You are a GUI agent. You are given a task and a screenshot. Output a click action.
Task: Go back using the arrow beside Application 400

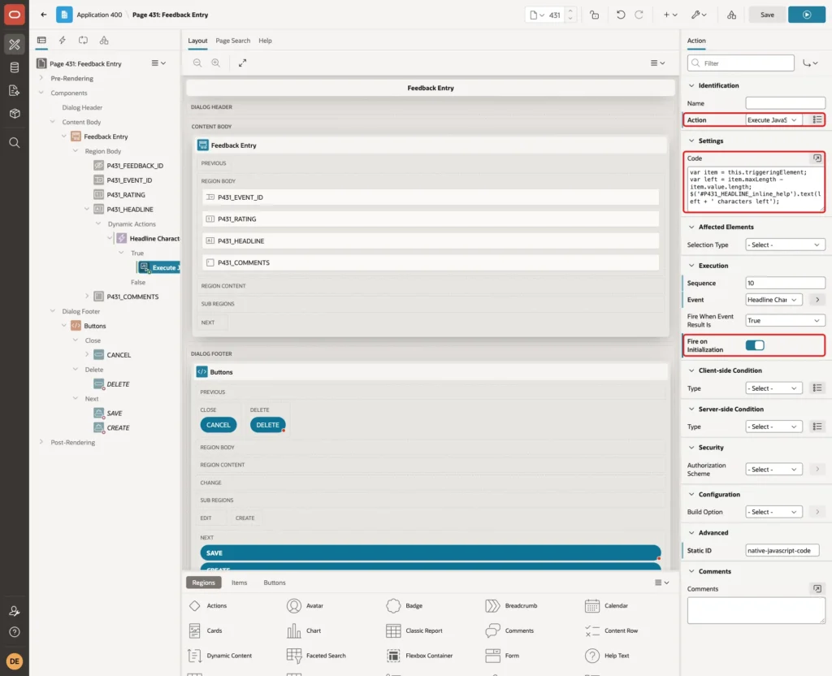[x=44, y=15]
